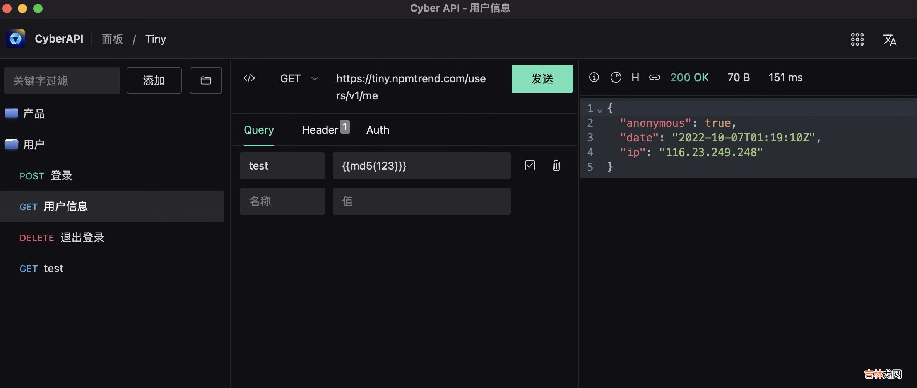This screenshot has height=388, width=917.
Task: Delete the test query parameter
Action: coord(556,165)
